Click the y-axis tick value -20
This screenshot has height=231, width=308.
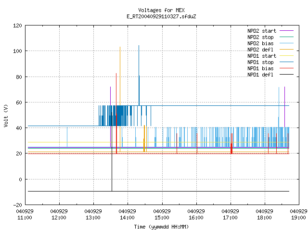tap(17, 205)
